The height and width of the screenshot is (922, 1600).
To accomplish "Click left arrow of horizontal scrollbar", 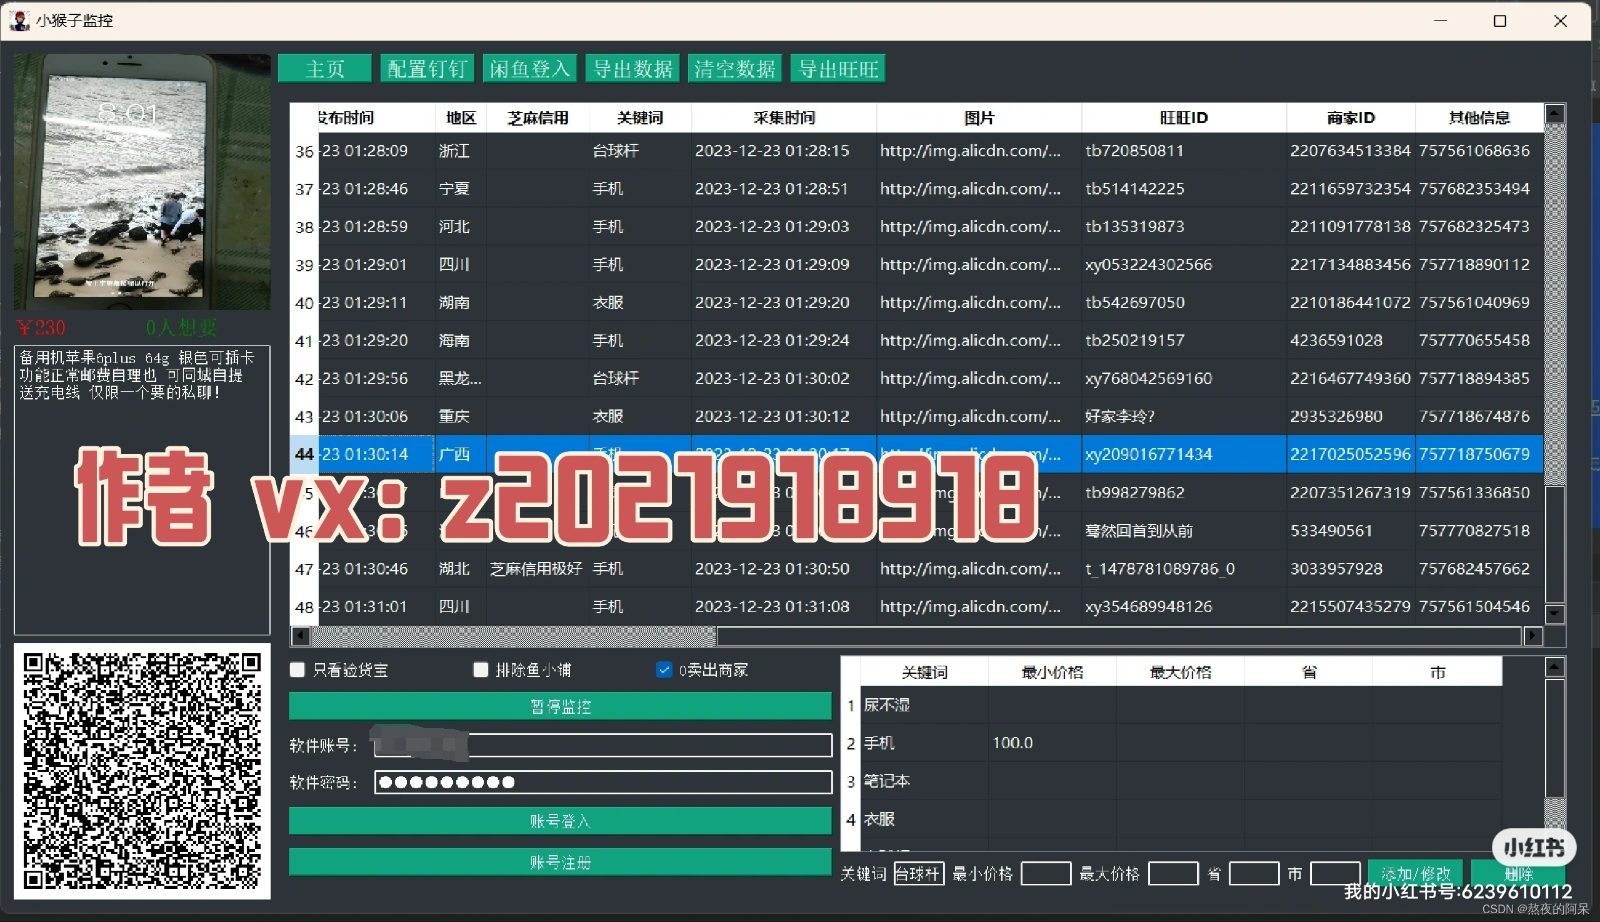I will click(x=300, y=635).
